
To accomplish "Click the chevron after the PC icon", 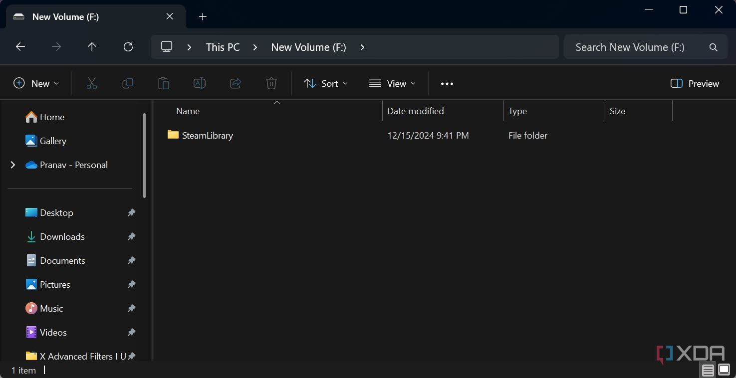I will [x=189, y=47].
